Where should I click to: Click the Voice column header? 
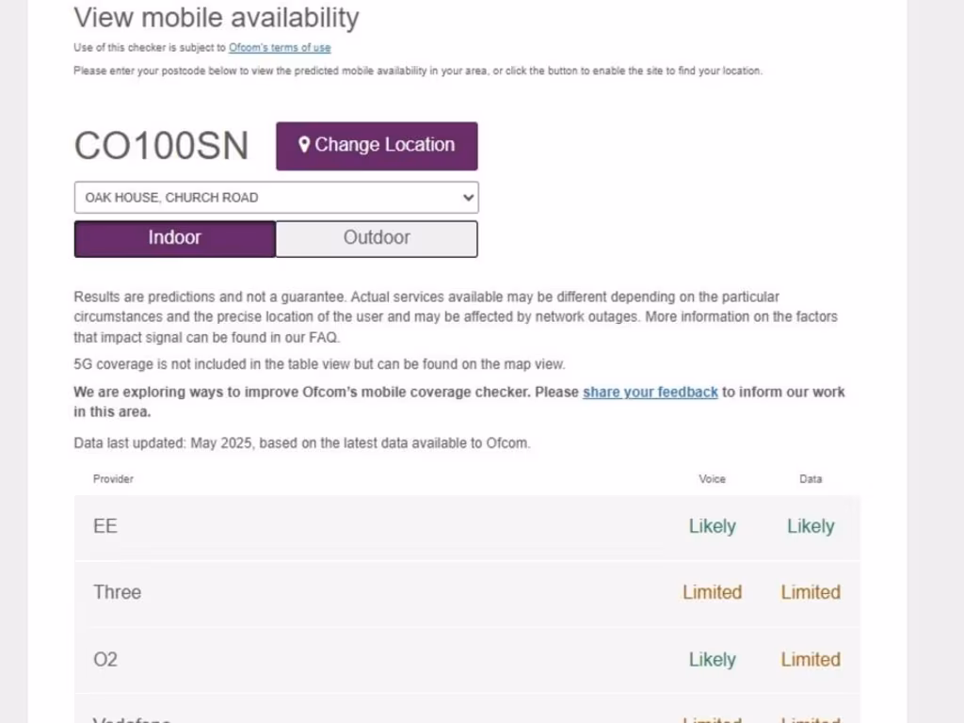point(712,479)
